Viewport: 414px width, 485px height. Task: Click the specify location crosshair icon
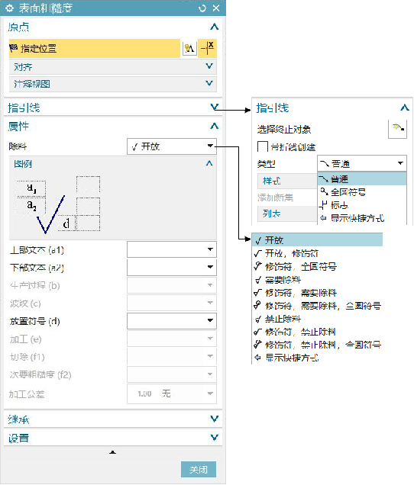pos(207,48)
